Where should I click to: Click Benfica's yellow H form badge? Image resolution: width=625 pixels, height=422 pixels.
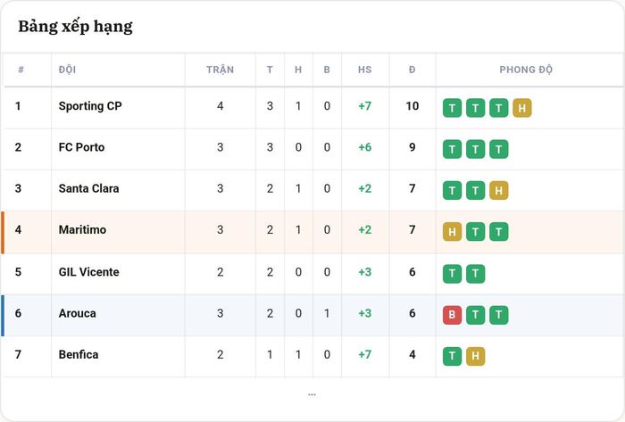click(x=475, y=356)
